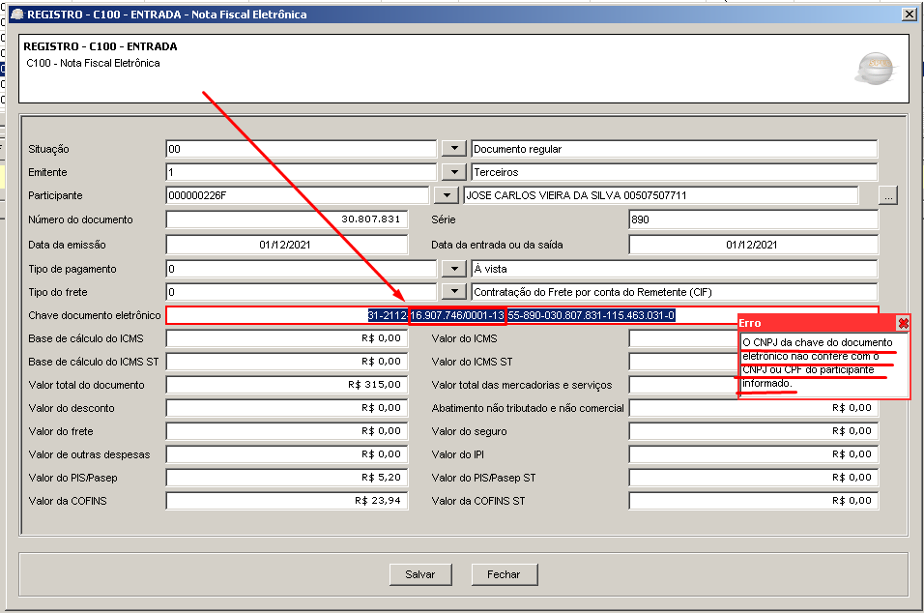Click the Salvar button
Image resolution: width=924 pixels, height=613 pixels.
tap(420, 574)
